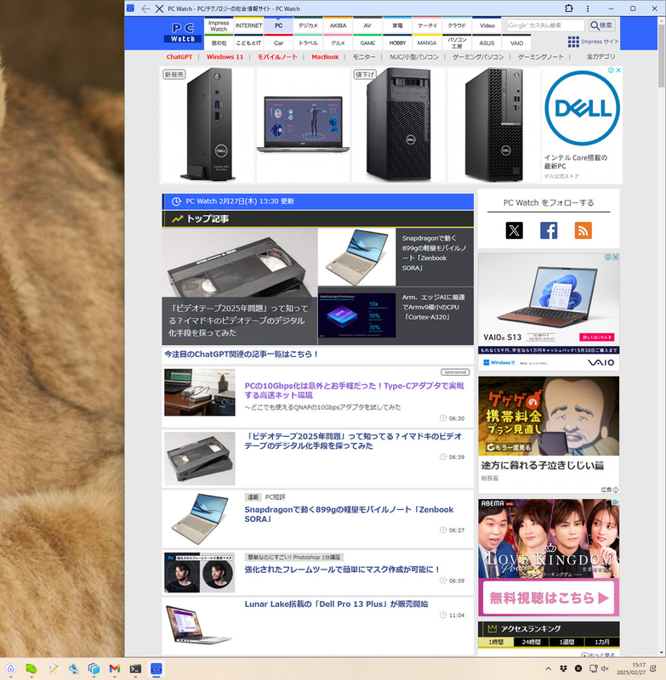Viewport: 666px width, 680px height.
Task: Open PC Watch Facebook page icon
Action: pyautogui.click(x=549, y=230)
